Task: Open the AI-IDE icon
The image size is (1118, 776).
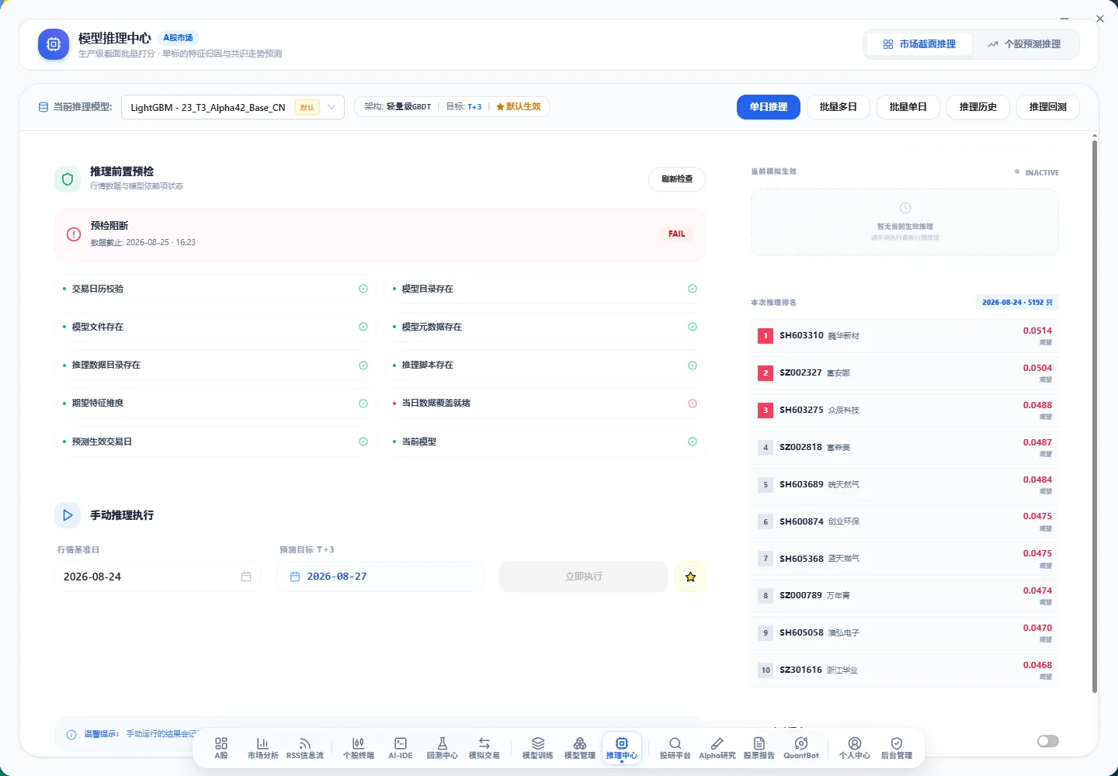Action: (401, 748)
